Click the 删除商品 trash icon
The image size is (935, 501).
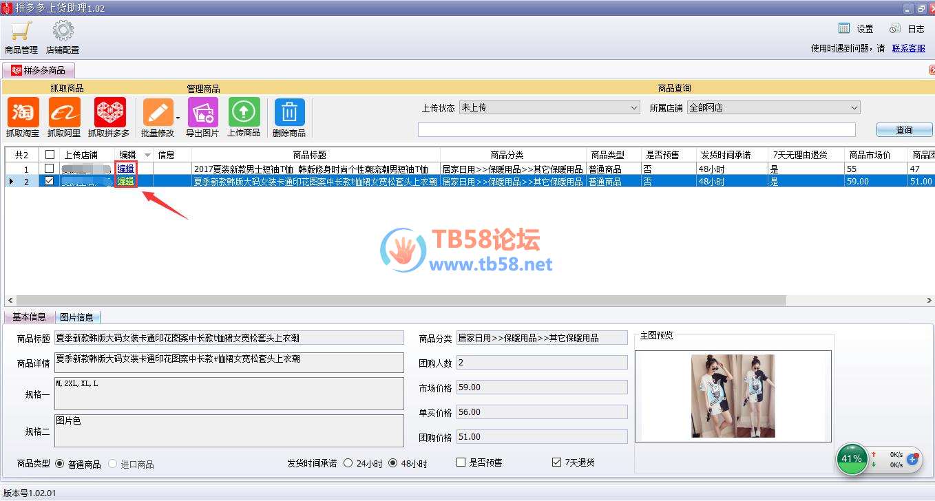pyautogui.click(x=289, y=112)
